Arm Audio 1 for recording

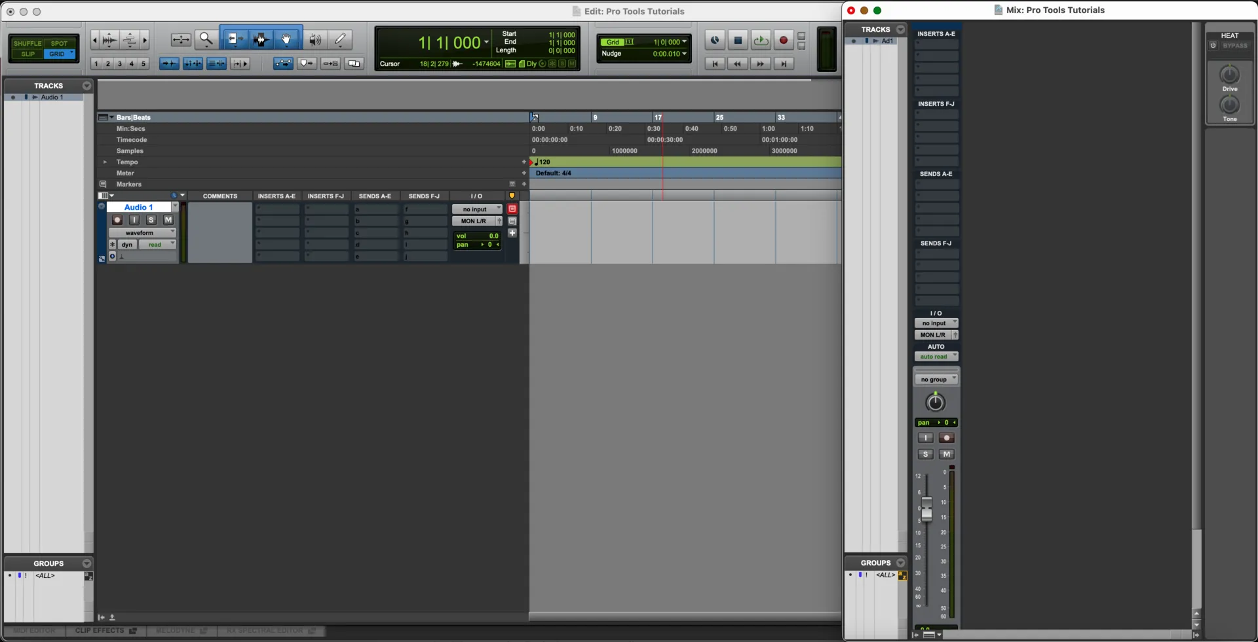tap(117, 221)
